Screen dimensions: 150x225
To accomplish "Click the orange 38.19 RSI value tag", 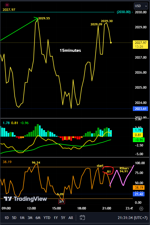I will tap(139, 187).
